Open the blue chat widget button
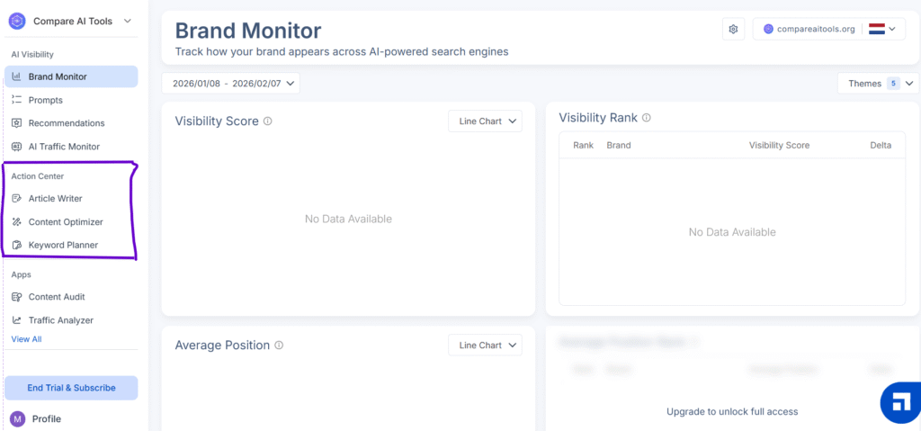 pyautogui.click(x=903, y=403)
